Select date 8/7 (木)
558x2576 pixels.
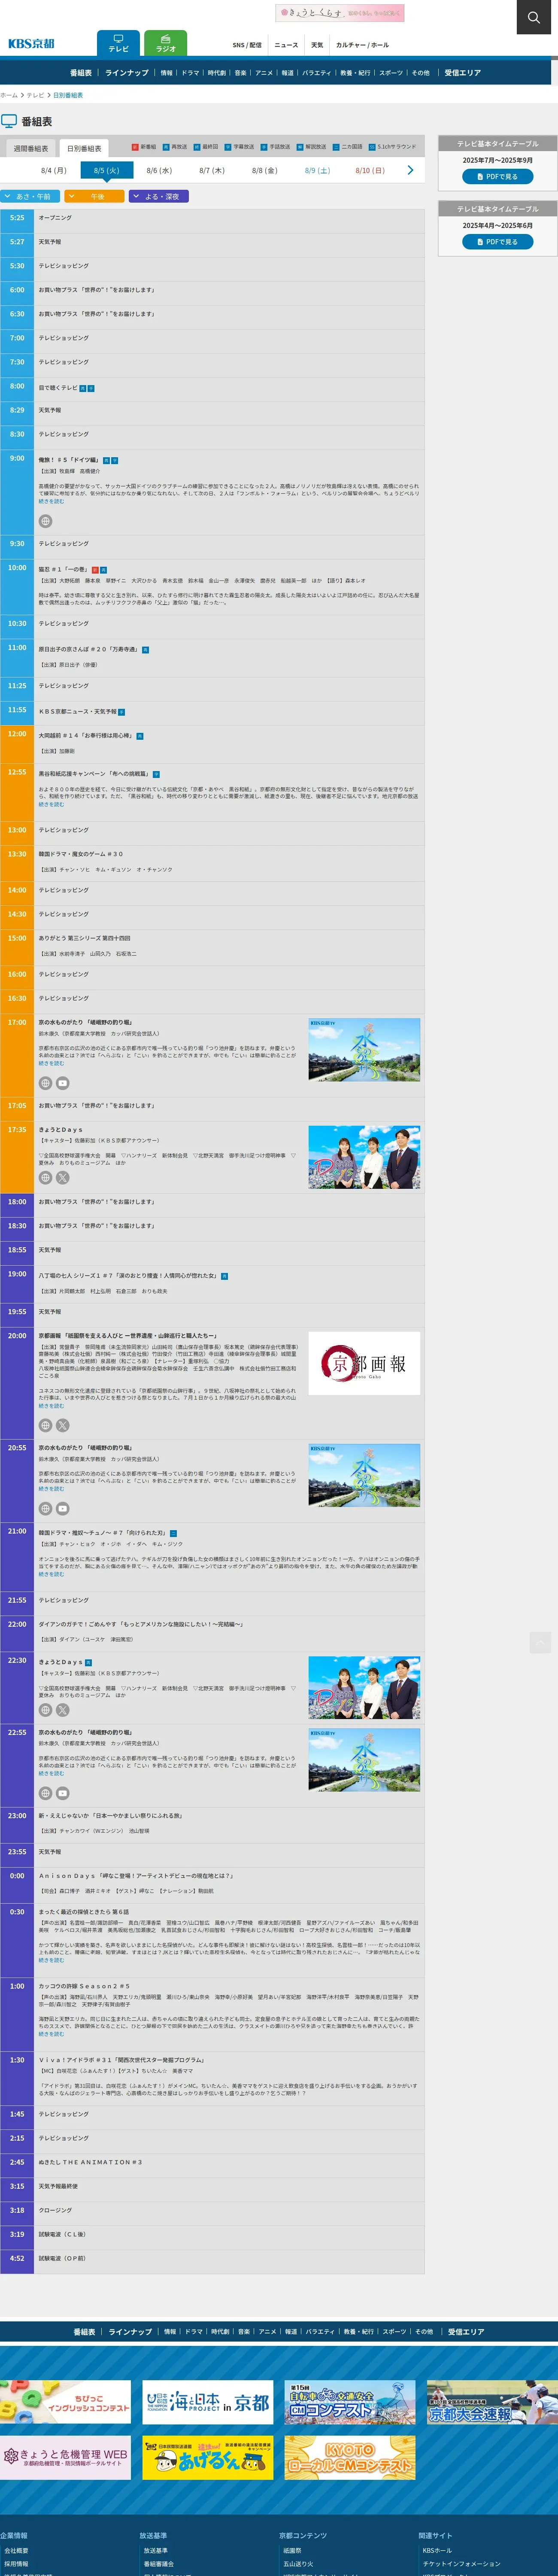pyautogui.click(x=212, y=171)
